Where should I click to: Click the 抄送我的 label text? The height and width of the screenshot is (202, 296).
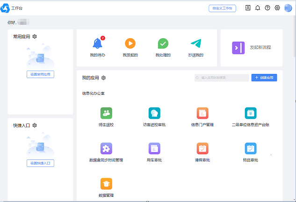(x=196, y=55)
